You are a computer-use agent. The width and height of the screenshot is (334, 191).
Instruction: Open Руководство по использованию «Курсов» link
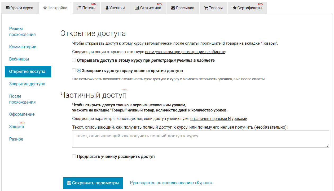(171, 183)
